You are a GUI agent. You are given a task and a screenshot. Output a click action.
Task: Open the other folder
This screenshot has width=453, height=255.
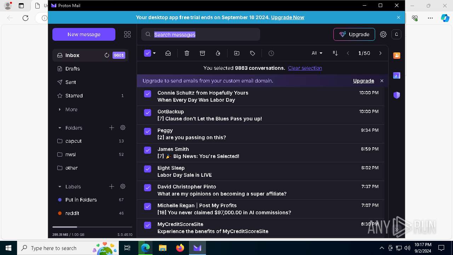click(x=90, y=168)
